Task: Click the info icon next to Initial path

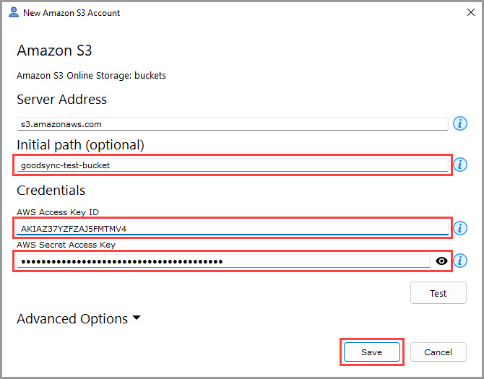Action: [x=459, y=165]
